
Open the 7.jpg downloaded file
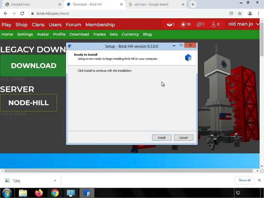pyautogui.click(x=16, y=180)
